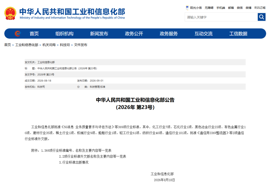The height and width of the screenshot is (186, 269).
Task: Open the 微信 link in header
Action: (x=240, y=8)
